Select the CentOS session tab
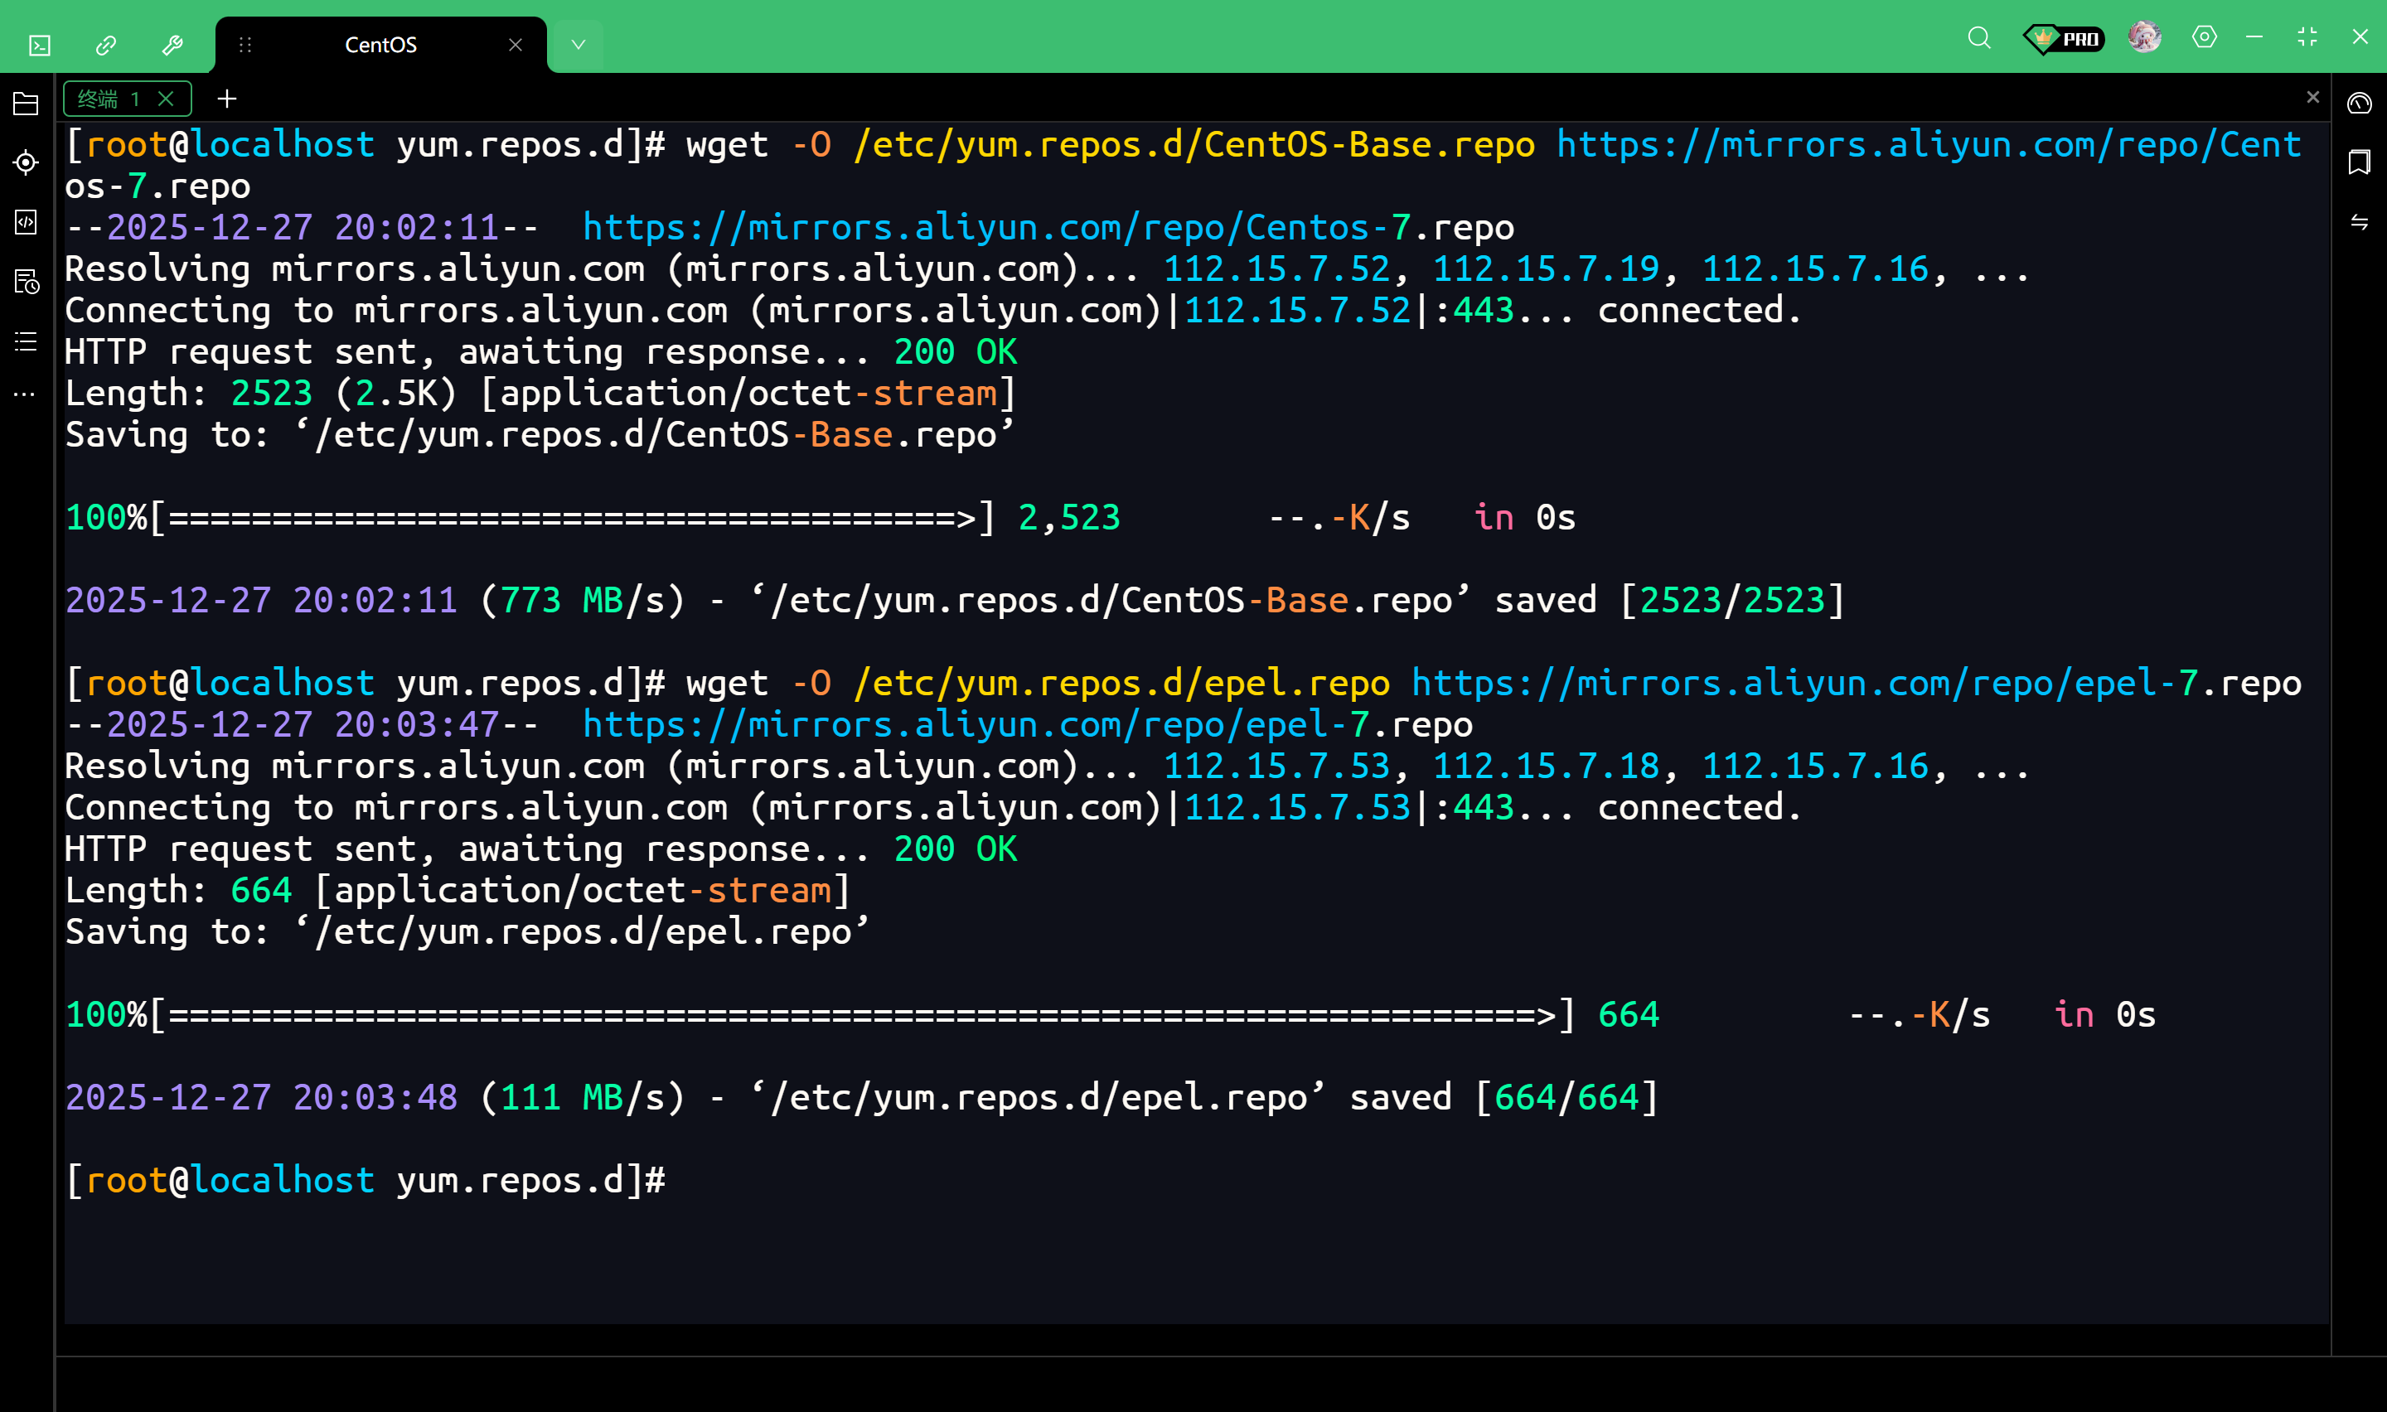This screenshot has width=2387, height=1412. (380, 45)
